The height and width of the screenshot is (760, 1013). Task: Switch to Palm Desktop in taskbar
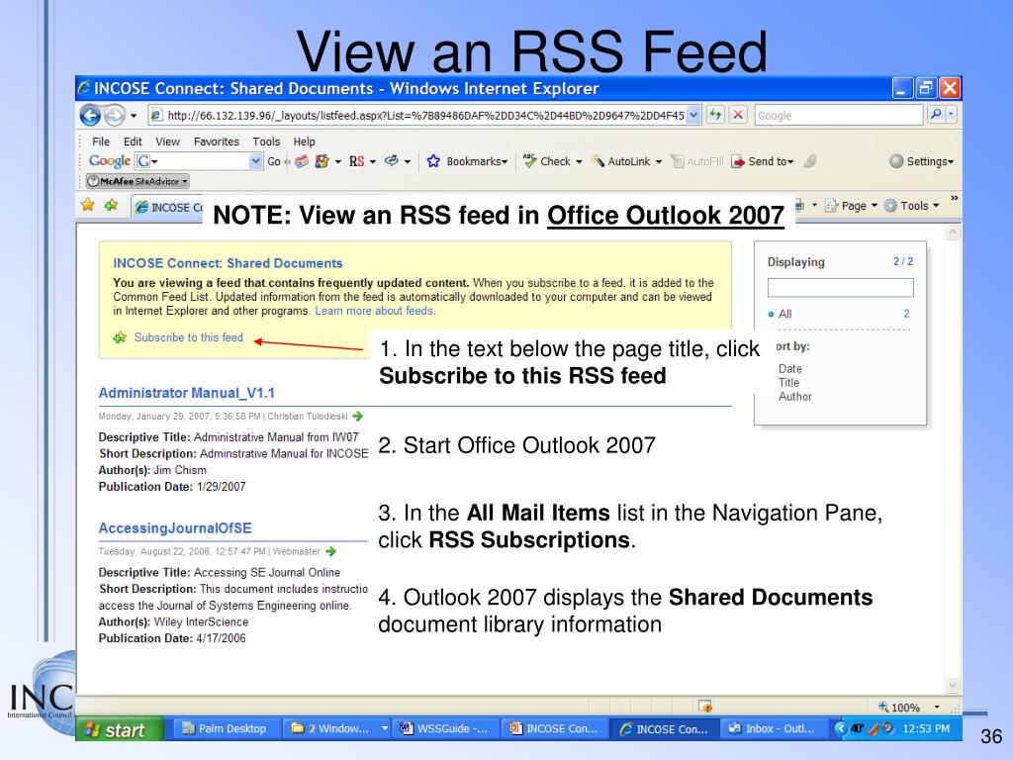(x=225, y=729)
